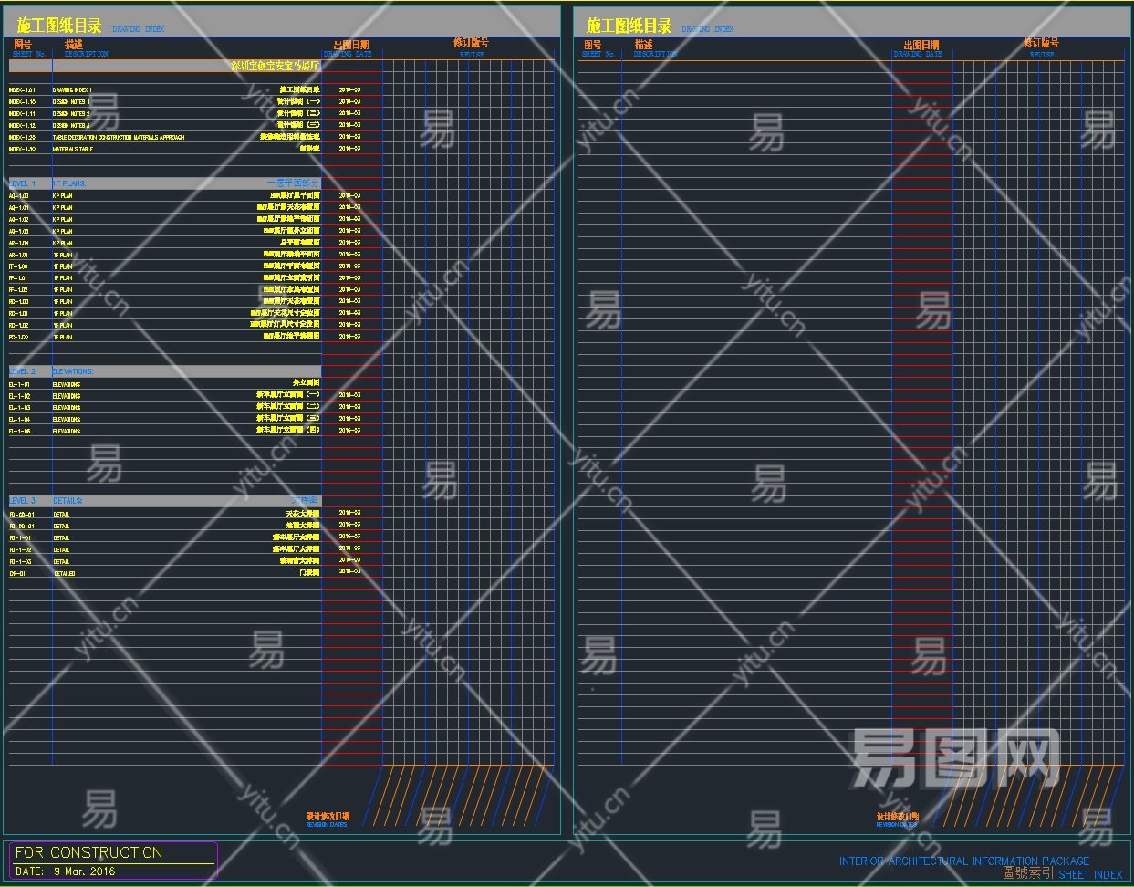The width and height of the screenshot is (1134, 887).
Task: Select the 'INDEX-1.01' sheet number
Action: click(22, 90)
